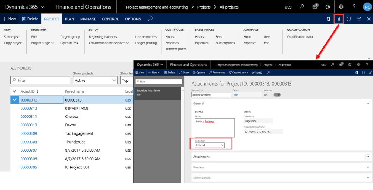Click Ledger posting button
373x190 pixels.
point(146,43)
